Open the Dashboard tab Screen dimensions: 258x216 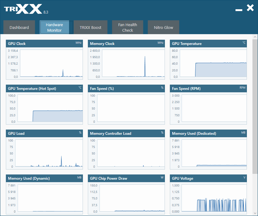pos(19,27)
